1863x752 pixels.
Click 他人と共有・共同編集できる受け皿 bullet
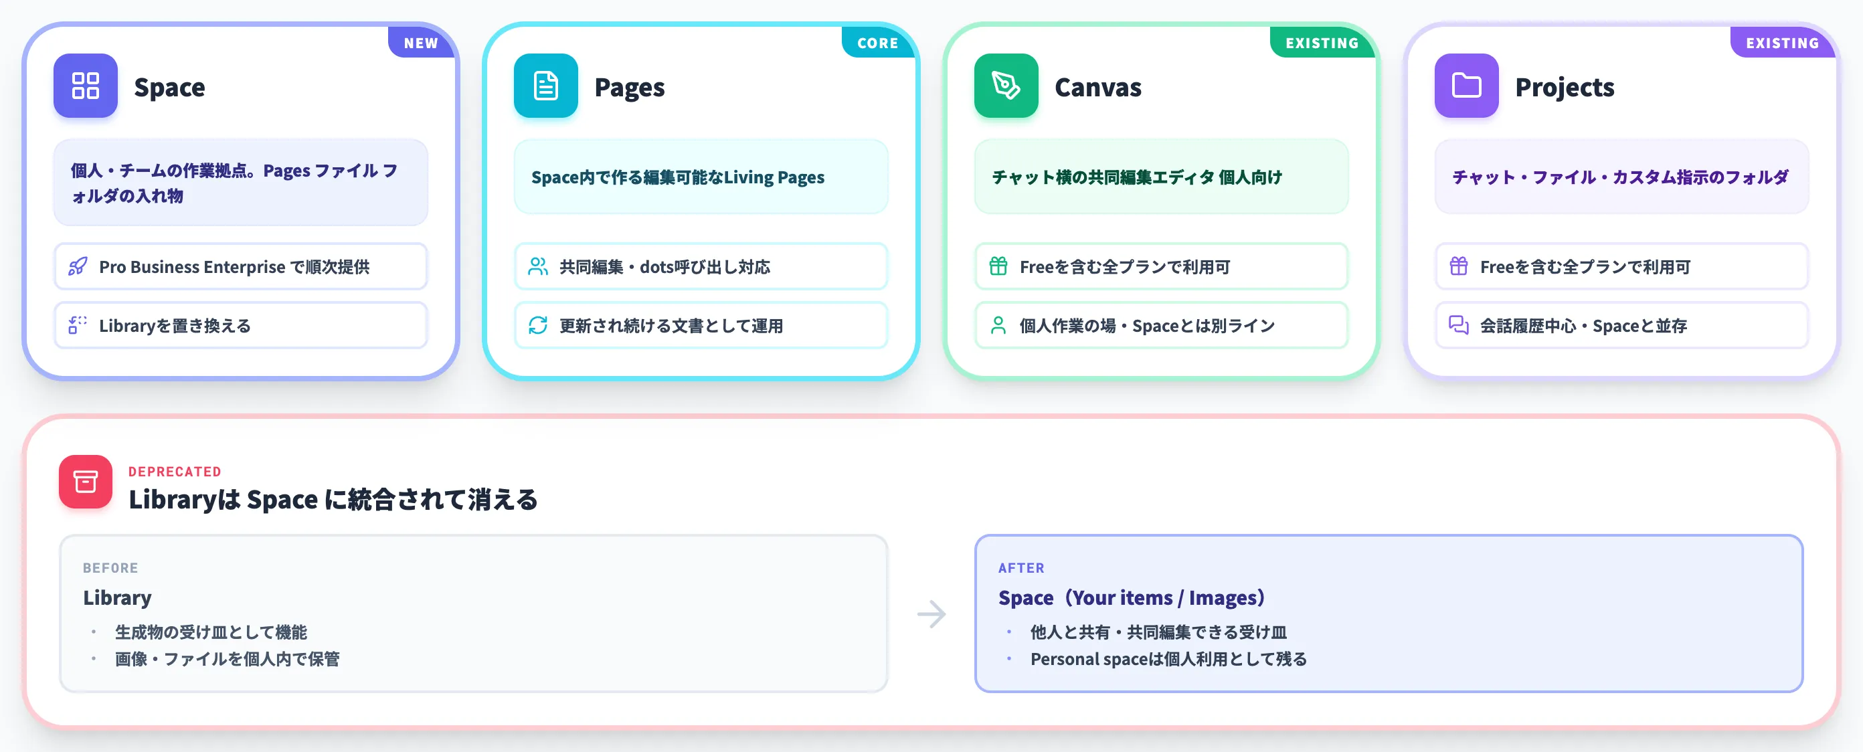1158,632
